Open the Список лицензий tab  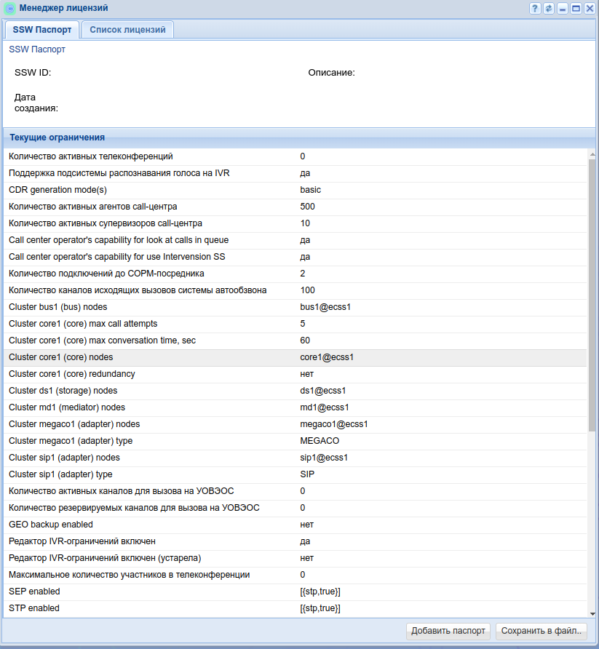click(x=127, y=30)
